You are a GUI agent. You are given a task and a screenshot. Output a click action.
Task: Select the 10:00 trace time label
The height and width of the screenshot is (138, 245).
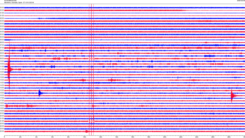[x=2, y=61]
